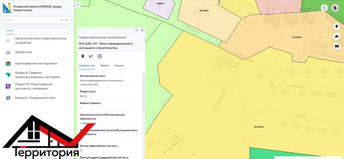Viewport: 344px width, 159px height.
Task: Select the Информация tab
Action: pos(87,65)
